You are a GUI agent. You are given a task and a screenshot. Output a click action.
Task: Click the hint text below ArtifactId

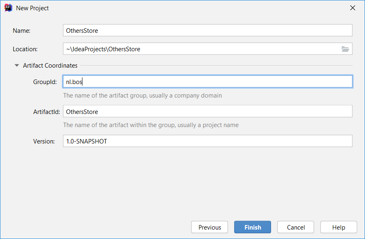[151, 125]
